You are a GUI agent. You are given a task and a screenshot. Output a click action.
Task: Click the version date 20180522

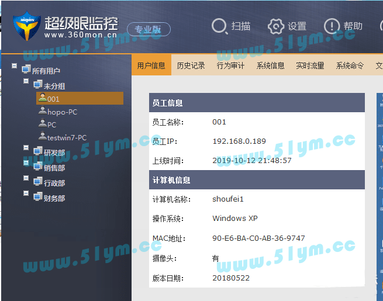tap(231, 278)
